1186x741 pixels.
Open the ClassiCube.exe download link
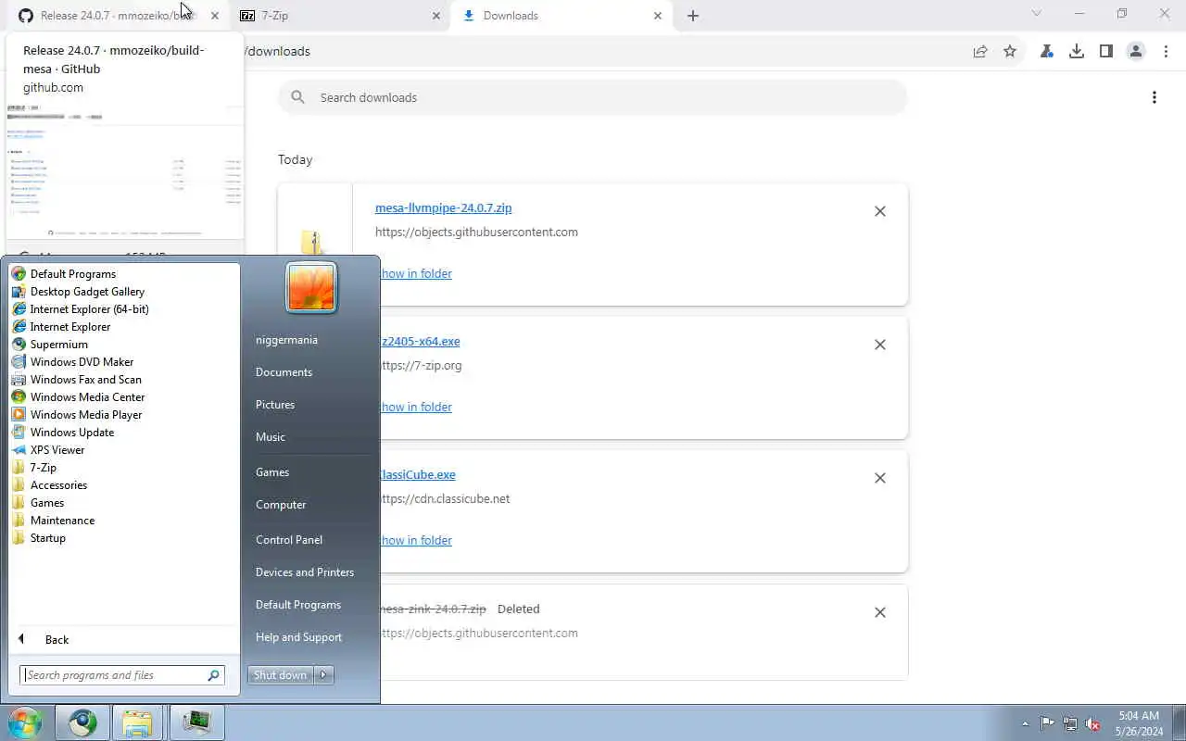click(x=418, y=475)
